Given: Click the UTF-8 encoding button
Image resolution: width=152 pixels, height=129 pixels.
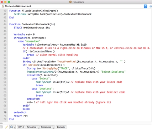Looking at the screenshot, I should pos(21,127).
